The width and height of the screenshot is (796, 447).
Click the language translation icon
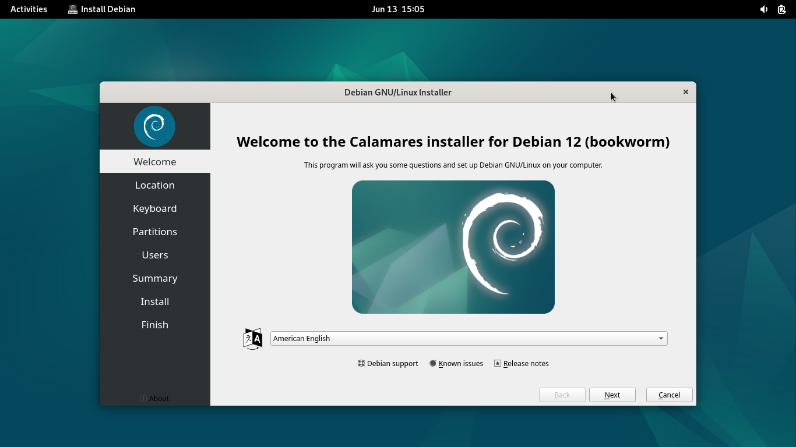point(252,339)
